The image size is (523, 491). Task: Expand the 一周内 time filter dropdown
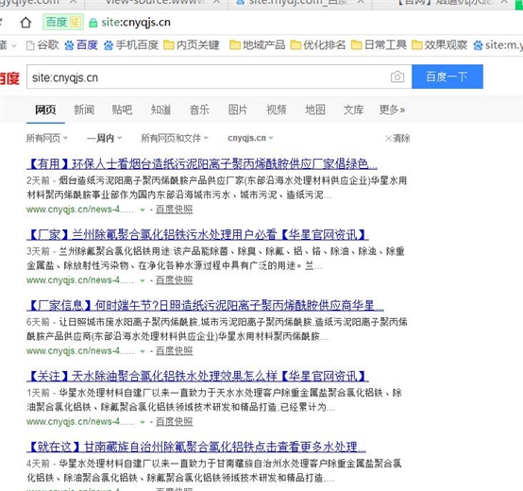point(105,138)
